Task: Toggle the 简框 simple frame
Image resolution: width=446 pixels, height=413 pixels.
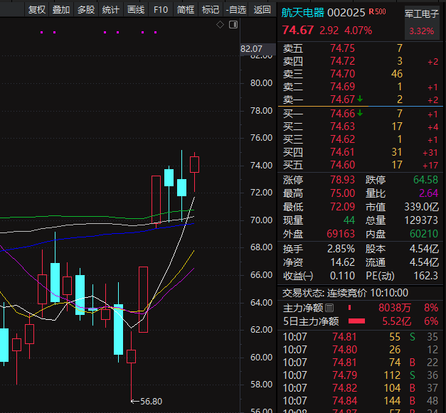Action: [186, 10]
